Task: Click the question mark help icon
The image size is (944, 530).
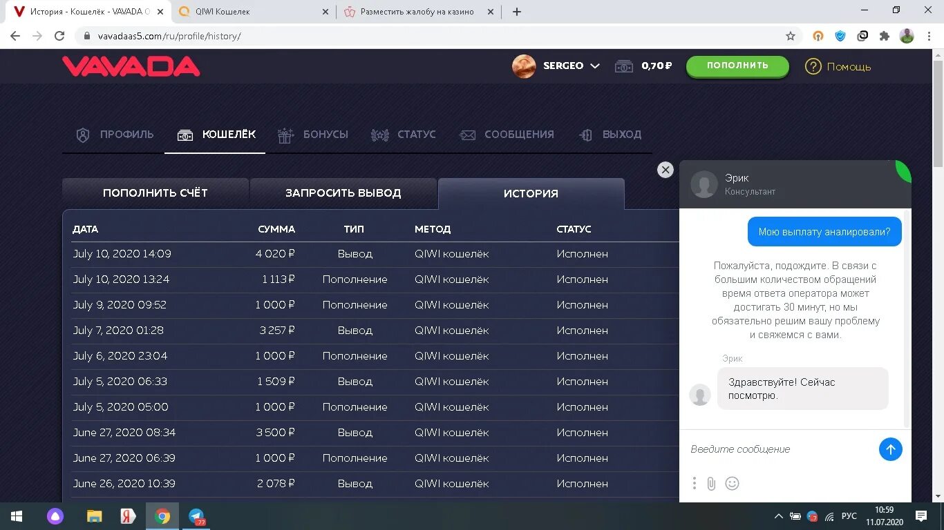Action: [813, 66]
